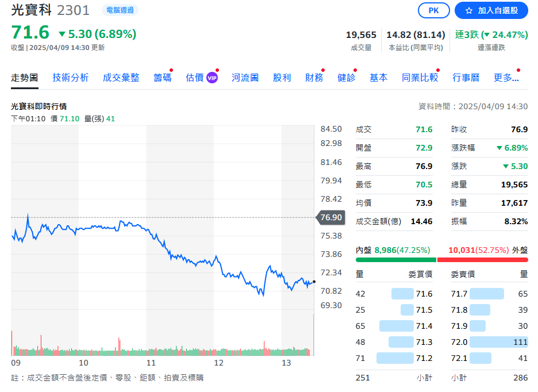The height and width of the screenshot is (392, 538).
Task: Click the 內盤 8,986(47.25%) figure
Action: 393,250
